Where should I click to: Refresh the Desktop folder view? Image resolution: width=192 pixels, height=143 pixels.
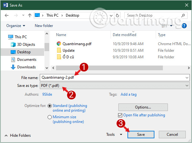click(117, 15)
